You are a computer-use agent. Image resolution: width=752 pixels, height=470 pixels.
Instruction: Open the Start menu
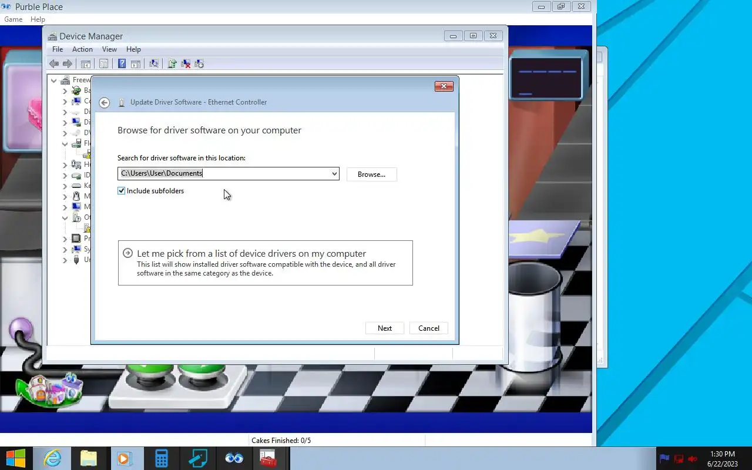tap(16, 458)
